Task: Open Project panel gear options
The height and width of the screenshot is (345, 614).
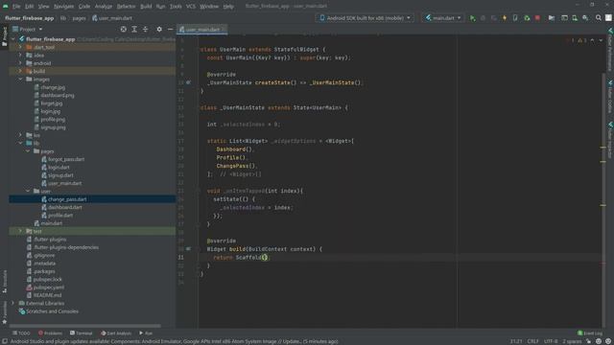Action: pos(159,30)
